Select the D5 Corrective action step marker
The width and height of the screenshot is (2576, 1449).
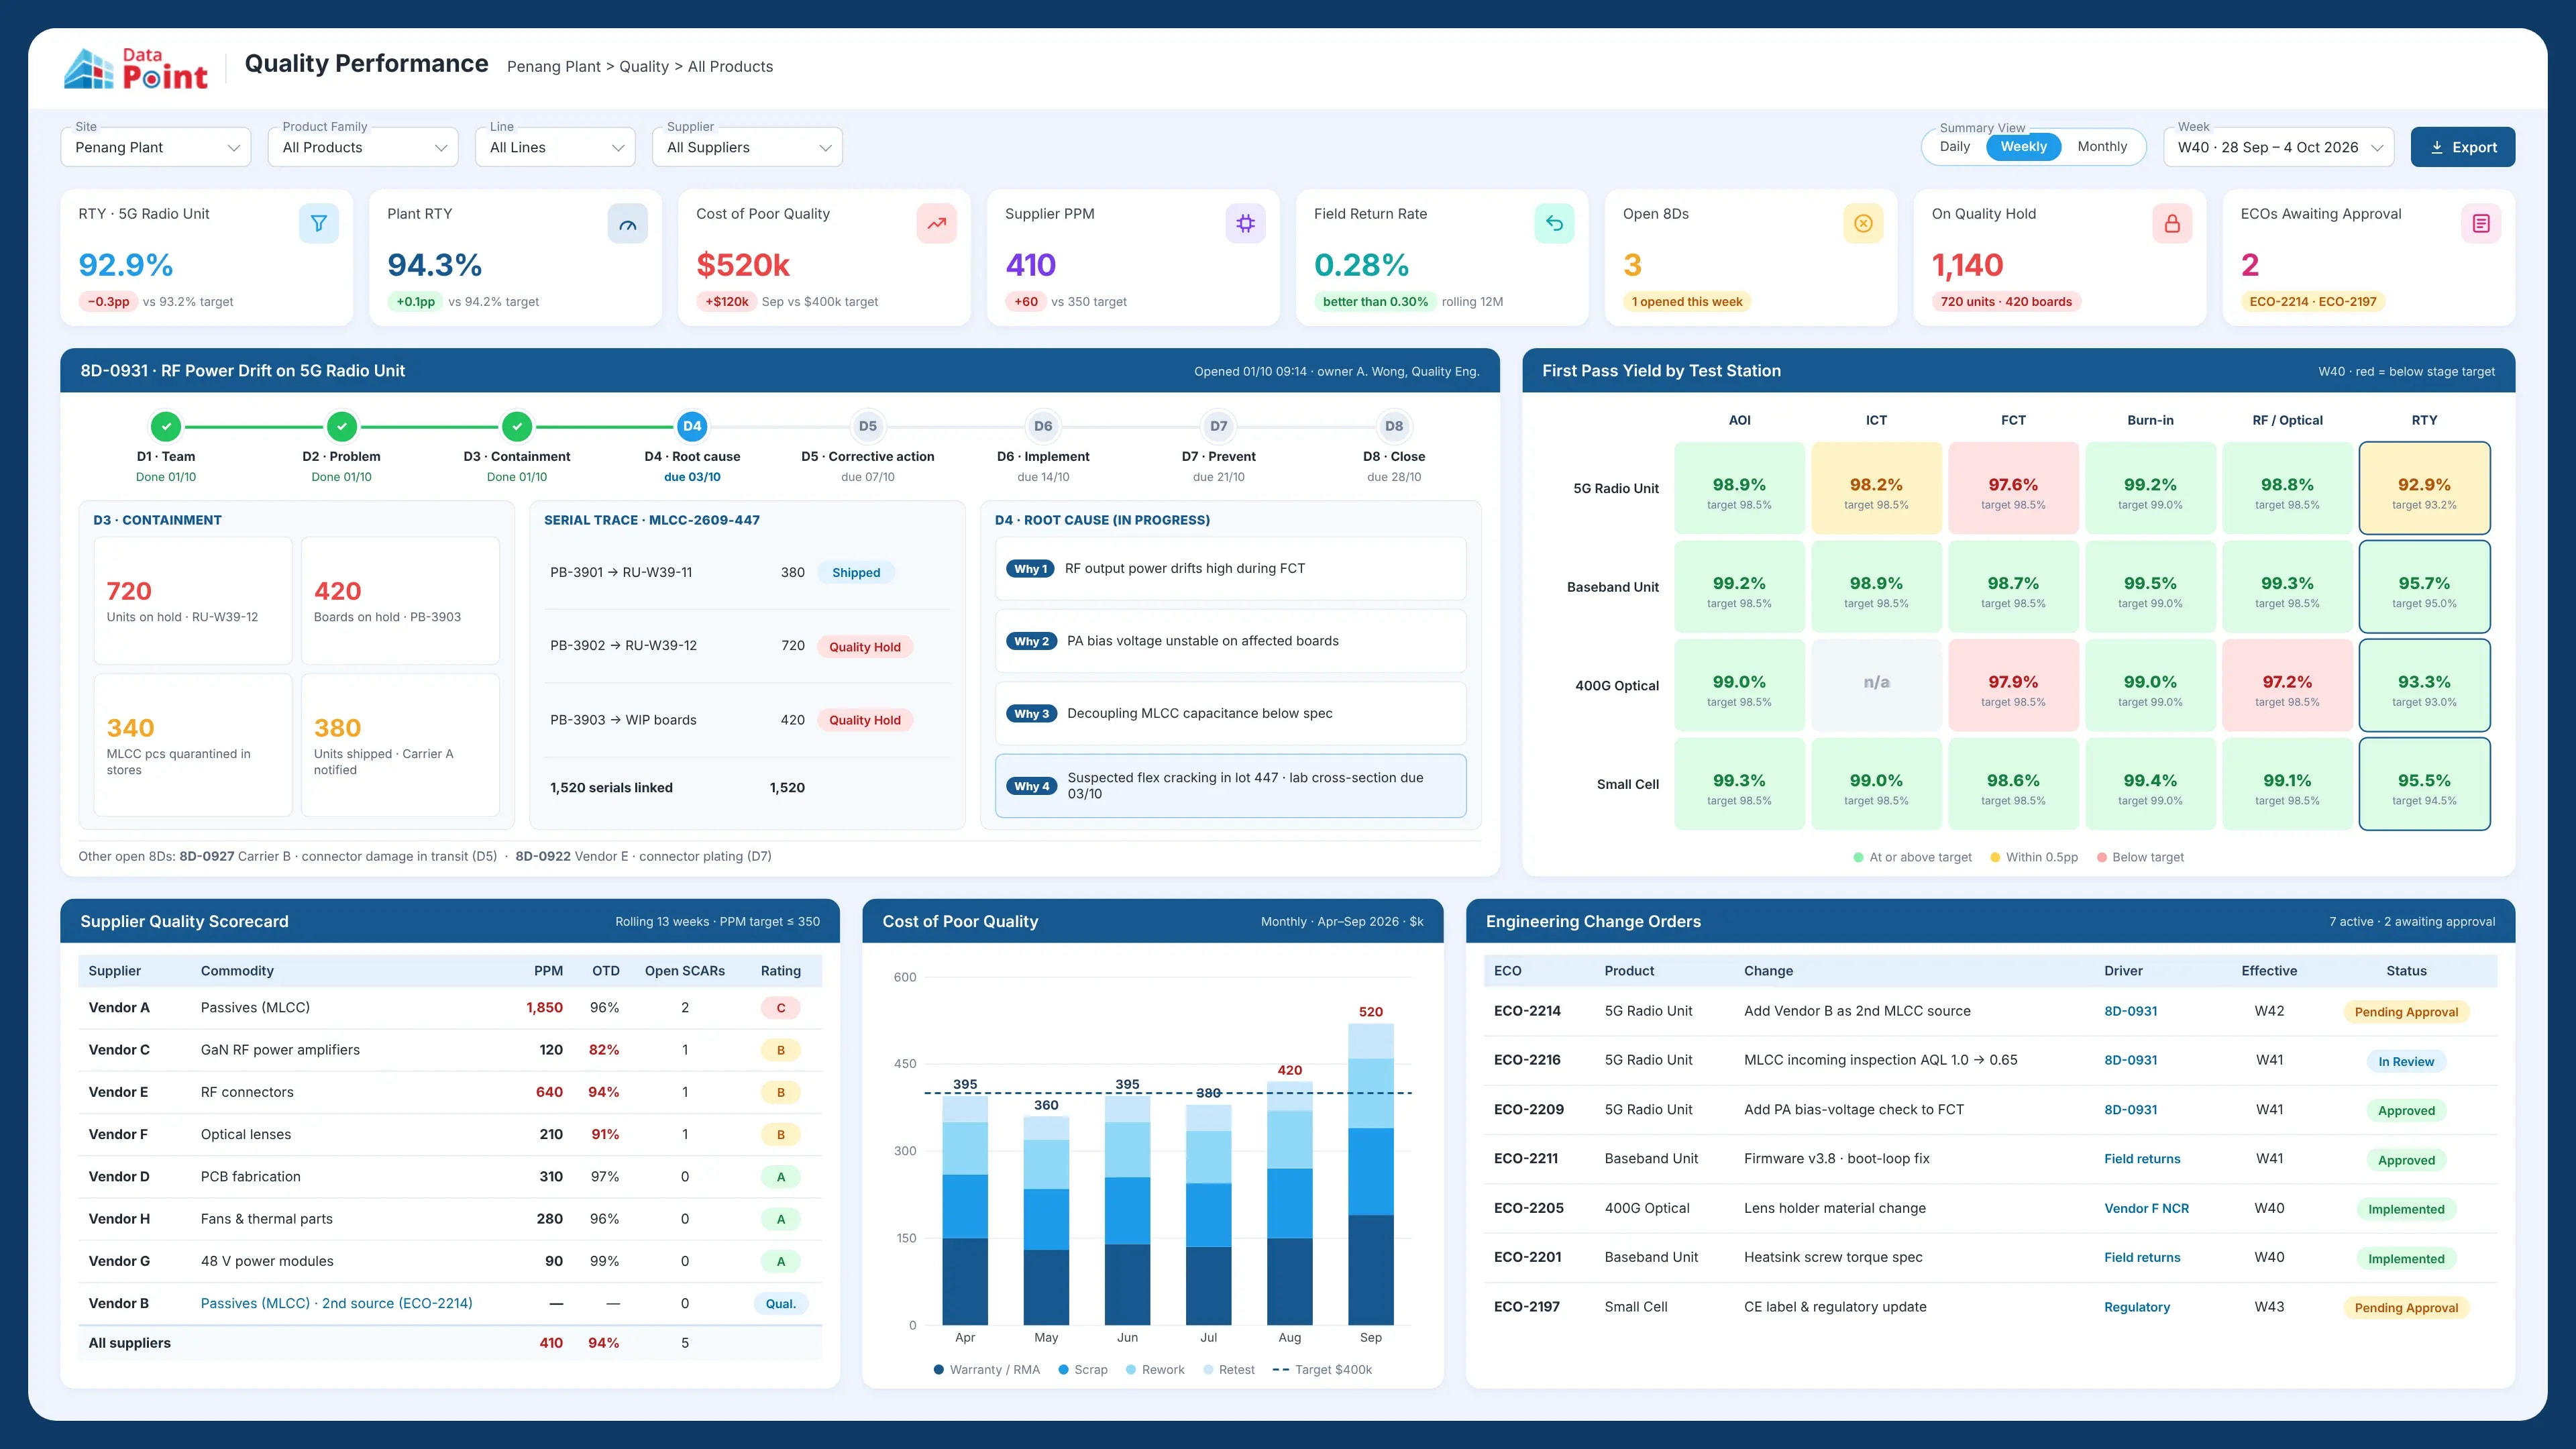pos(868,426)
